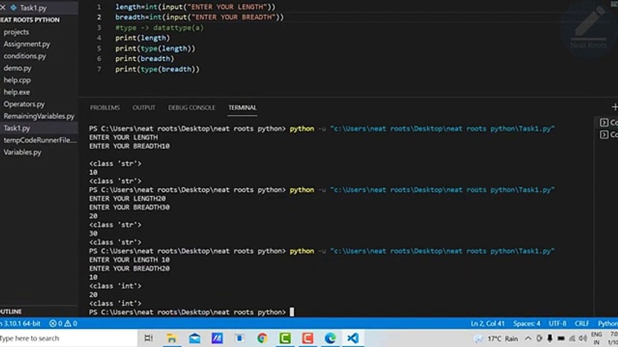Switch to the DEBUG CONSOLE tab
The image size is (618, 347).
pyautogui.click(x=192, y=107)
